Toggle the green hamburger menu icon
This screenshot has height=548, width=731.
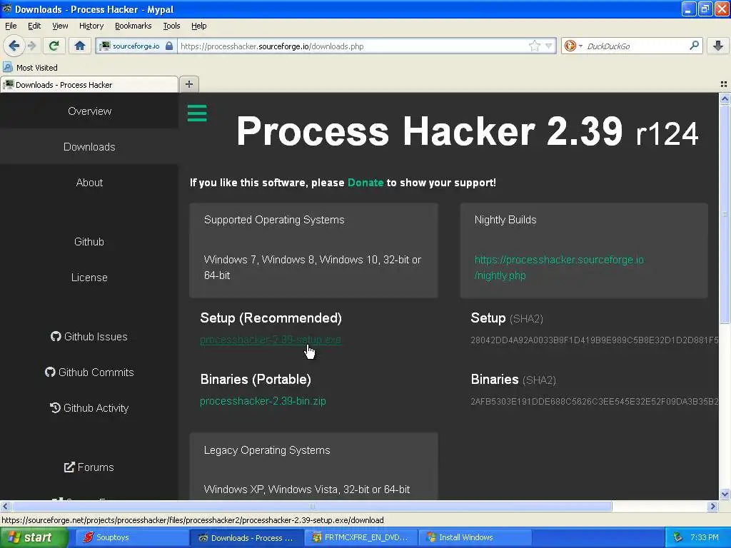(197, 113)
